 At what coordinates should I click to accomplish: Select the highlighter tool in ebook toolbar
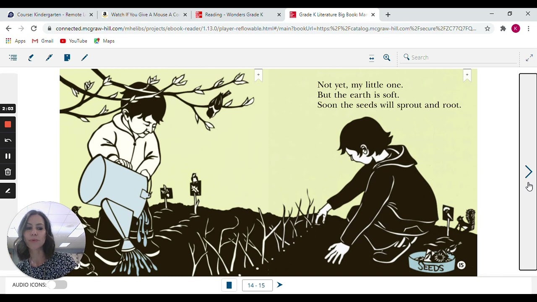pos(31,57)
